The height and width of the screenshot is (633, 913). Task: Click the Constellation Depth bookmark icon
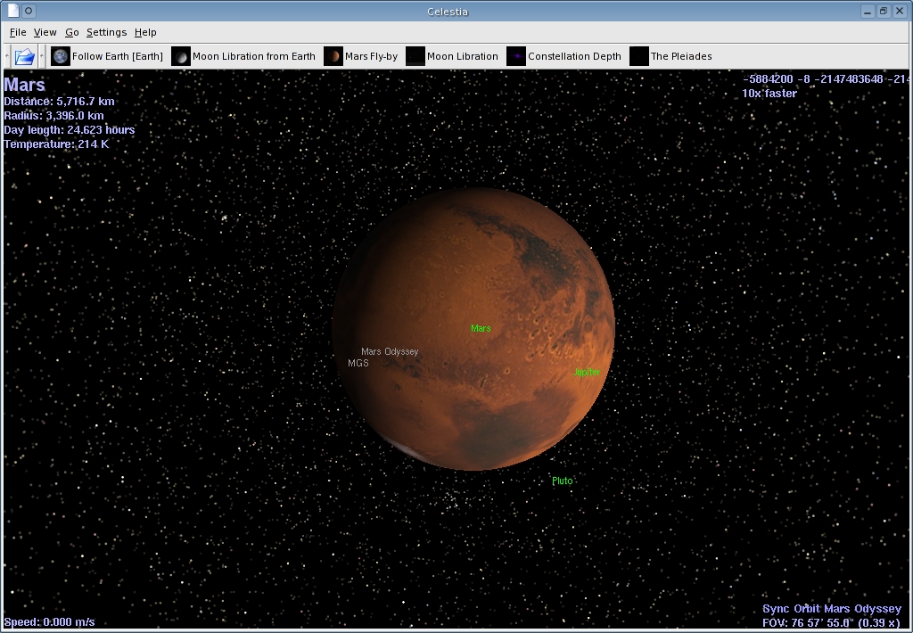coord(515,56)
